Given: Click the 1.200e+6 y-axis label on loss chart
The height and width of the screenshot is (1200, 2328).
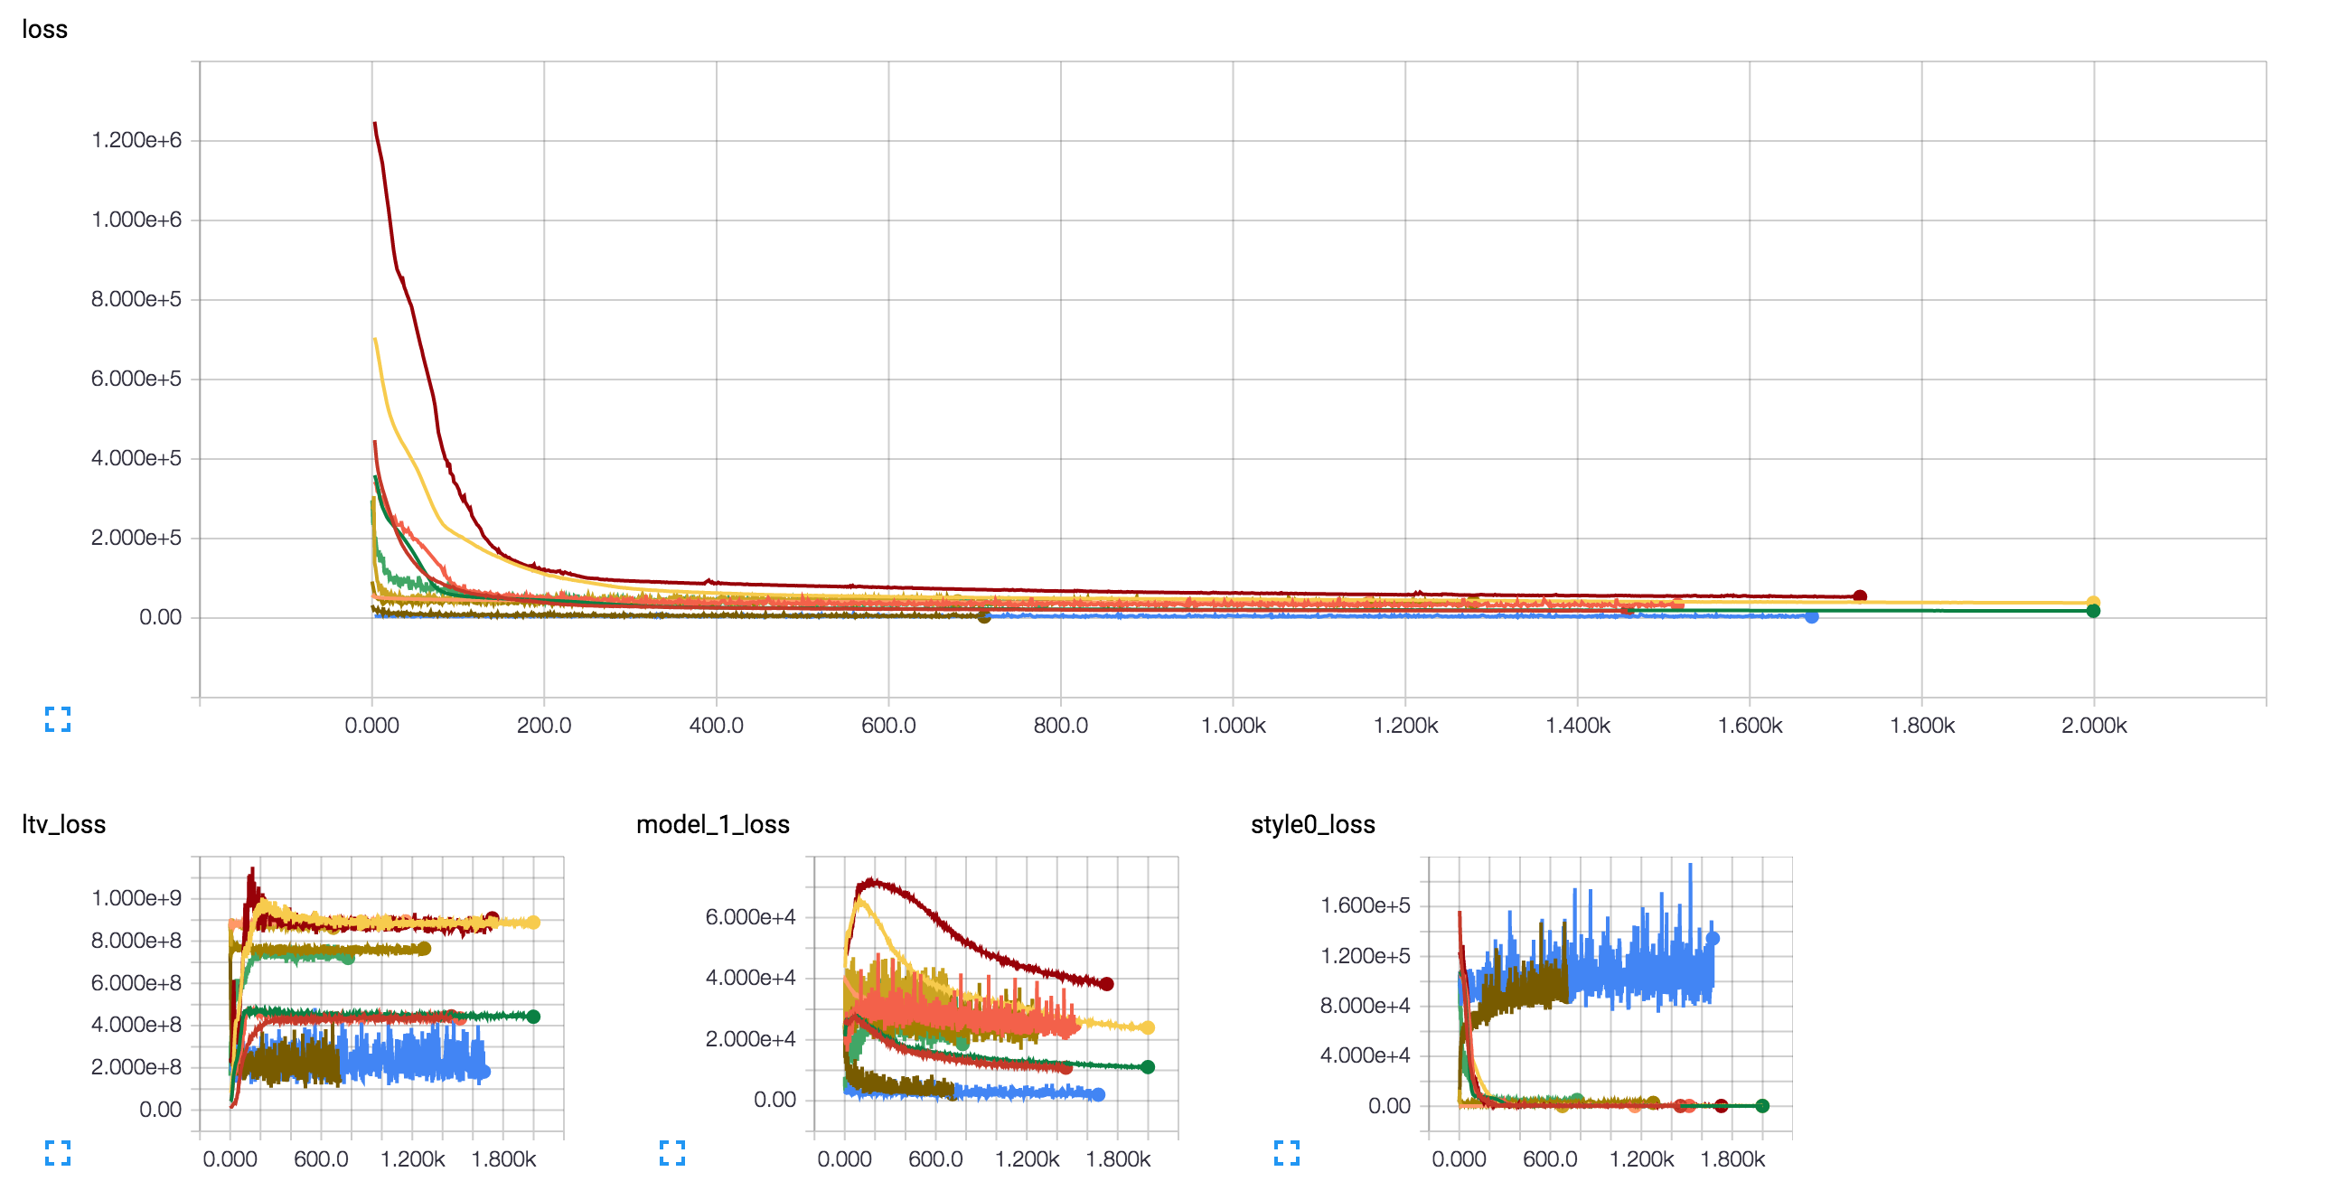Looking at the screenshot, I should point(136,140).
